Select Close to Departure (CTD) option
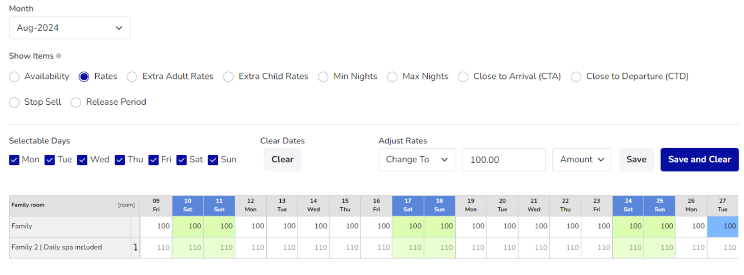This screenshot has width=744, height=275. tap(576, 77)
